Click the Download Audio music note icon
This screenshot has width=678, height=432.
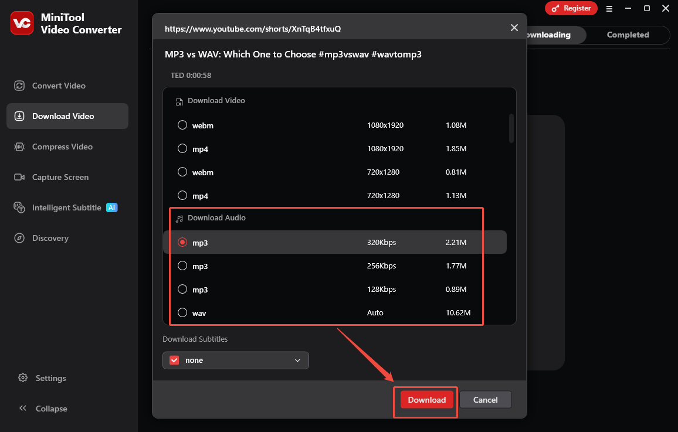click(x=179, y=219)
